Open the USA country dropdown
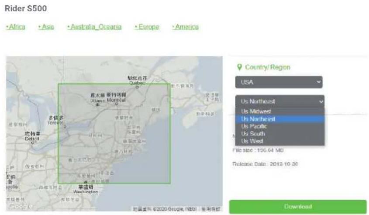 [x=279, y=82]
